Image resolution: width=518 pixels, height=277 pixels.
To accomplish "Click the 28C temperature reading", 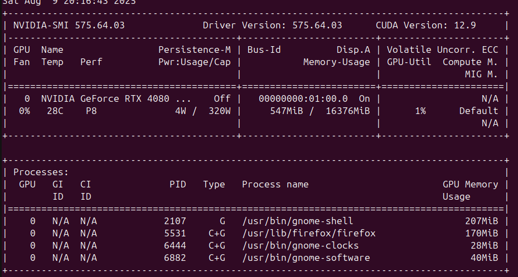I will [52, 111].
